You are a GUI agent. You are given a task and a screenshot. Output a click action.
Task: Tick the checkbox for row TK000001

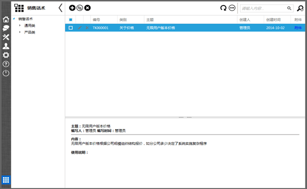(x=70, y=28)
